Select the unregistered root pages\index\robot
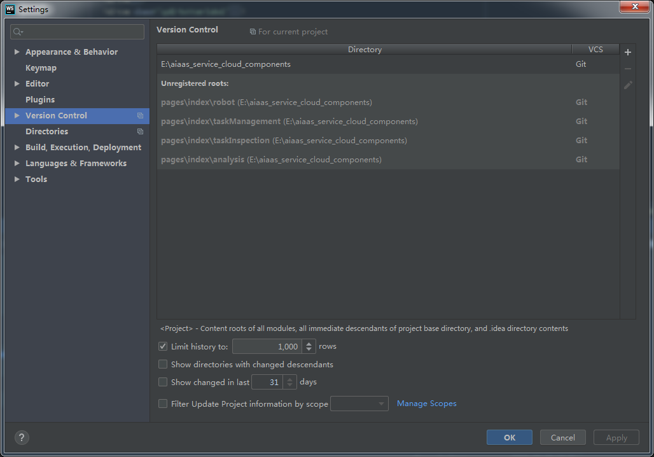 (x=388, y=102)
